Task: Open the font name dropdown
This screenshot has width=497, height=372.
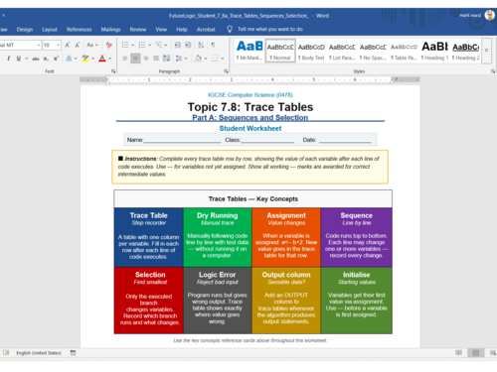Action: 39,45
